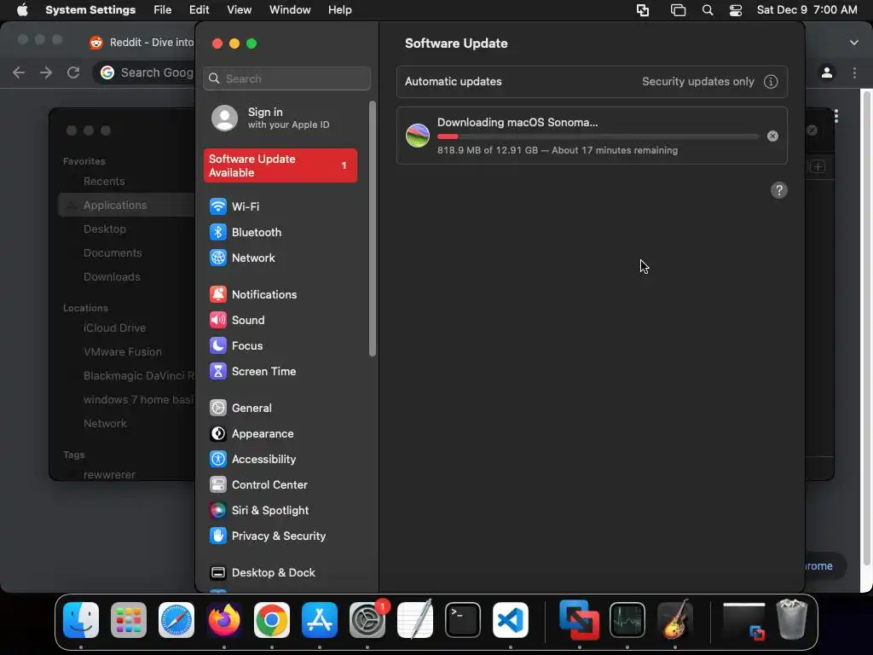Open Visual Studio Code from Dock
Viewport: 873px width, 655px height.
pyautogui.click(x=511, y=620)
